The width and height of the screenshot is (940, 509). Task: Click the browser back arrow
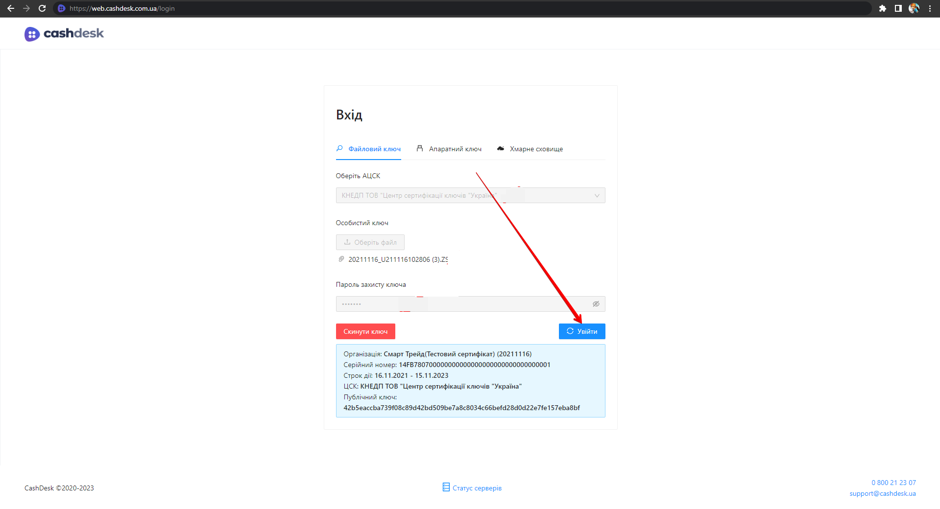[x=11, y=8]
